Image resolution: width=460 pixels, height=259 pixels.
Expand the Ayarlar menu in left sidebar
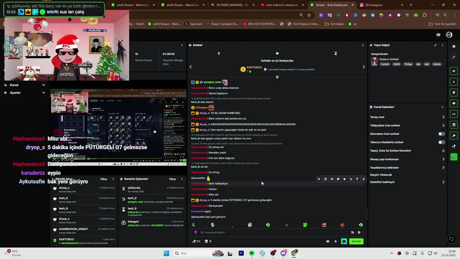coord(43,92)
